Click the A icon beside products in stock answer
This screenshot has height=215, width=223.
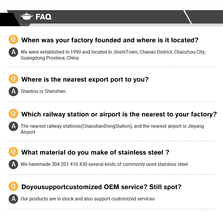(13, 199)
